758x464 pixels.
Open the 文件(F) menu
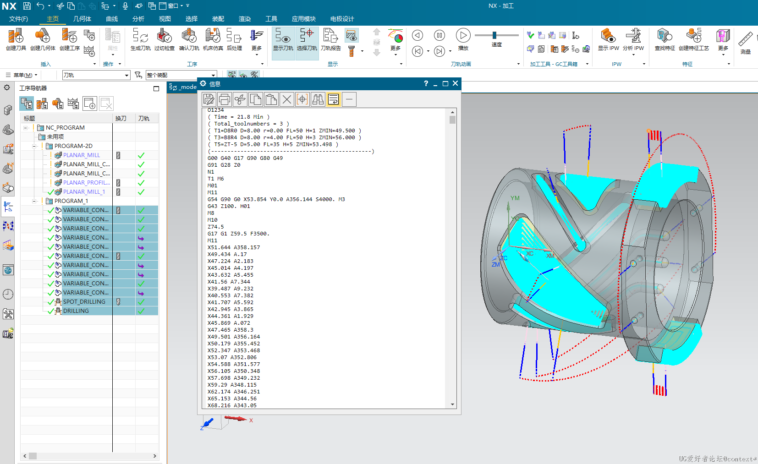tap(18, 19)
